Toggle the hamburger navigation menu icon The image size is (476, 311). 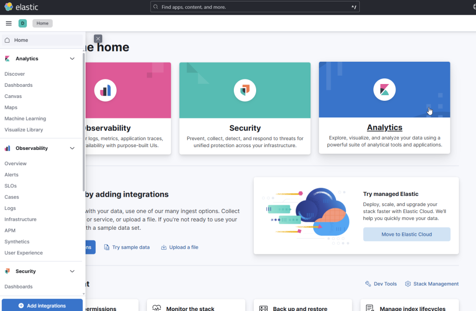(9, 23)
